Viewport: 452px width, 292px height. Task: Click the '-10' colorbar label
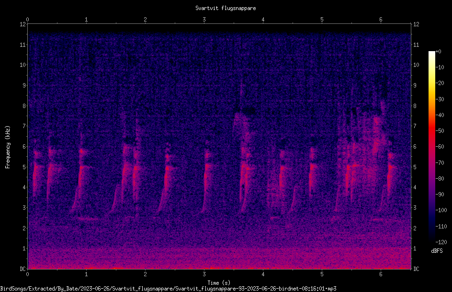coord(440,67)
